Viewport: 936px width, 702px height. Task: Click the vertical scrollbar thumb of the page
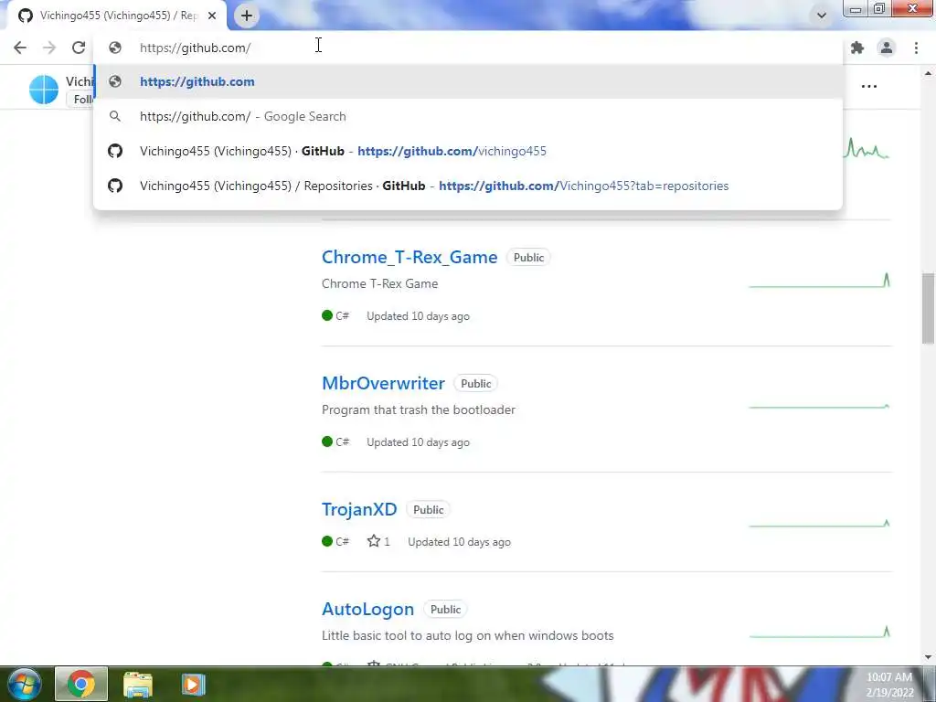(928, 309)
